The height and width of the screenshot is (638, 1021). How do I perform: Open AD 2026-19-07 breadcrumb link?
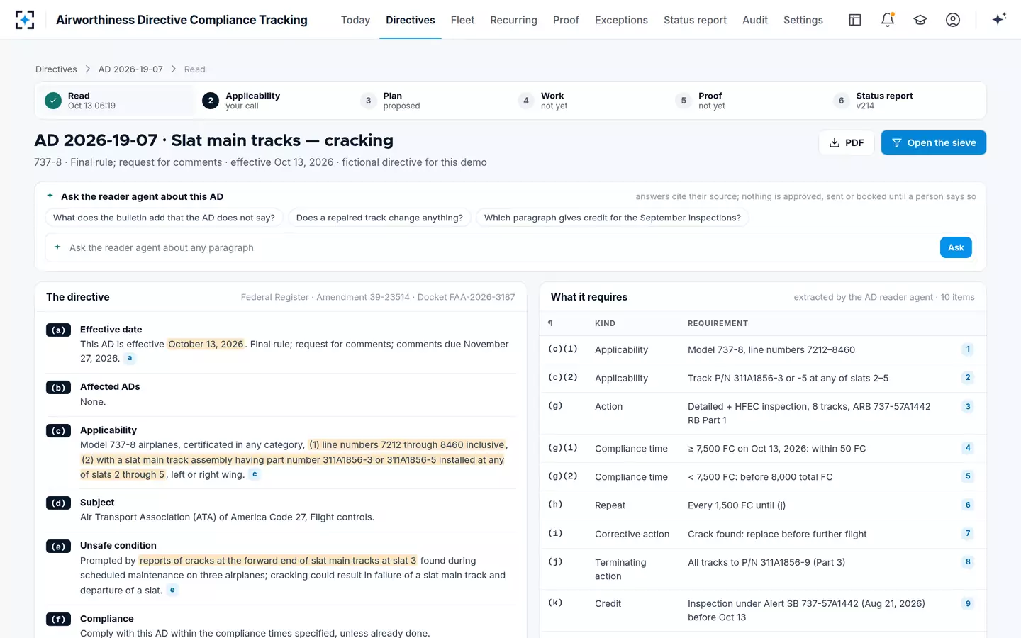pos(130,69)
